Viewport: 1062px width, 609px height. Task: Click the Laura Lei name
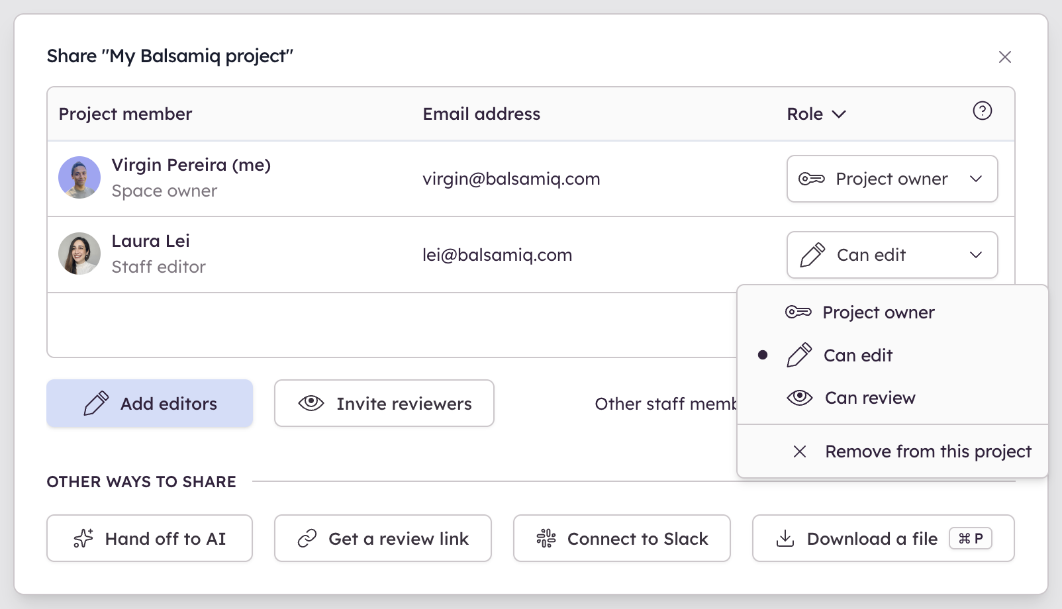click(x=150, y=241)
